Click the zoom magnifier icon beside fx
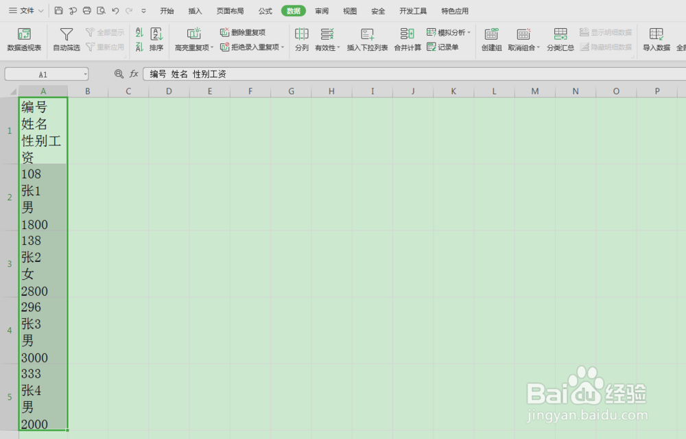This screenshot has width=686, height=439. click(119, 74)
